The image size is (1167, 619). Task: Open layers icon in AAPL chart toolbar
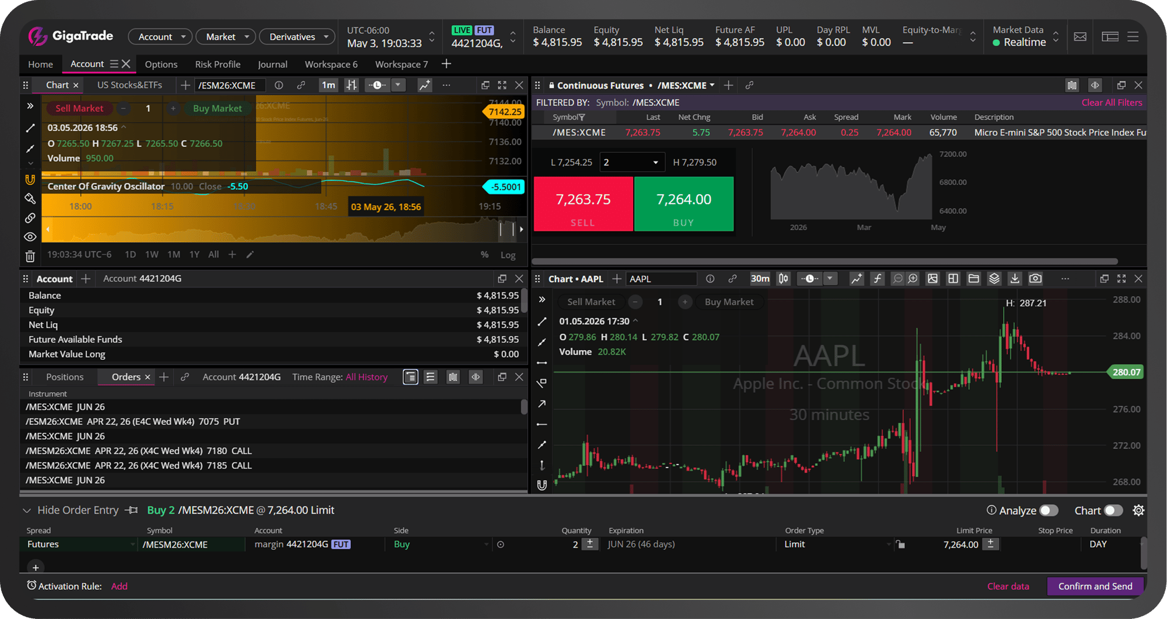click(x=994, y=279)
